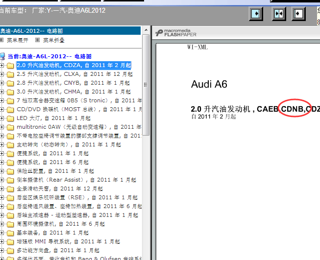Click folder icon of 后轴主减速器
320x260 pixels.
click(10, 215)
